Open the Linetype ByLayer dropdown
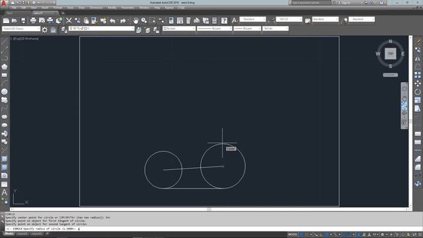Image resolution: width=423 pixels, height=238 pixels. coord(214,28)
